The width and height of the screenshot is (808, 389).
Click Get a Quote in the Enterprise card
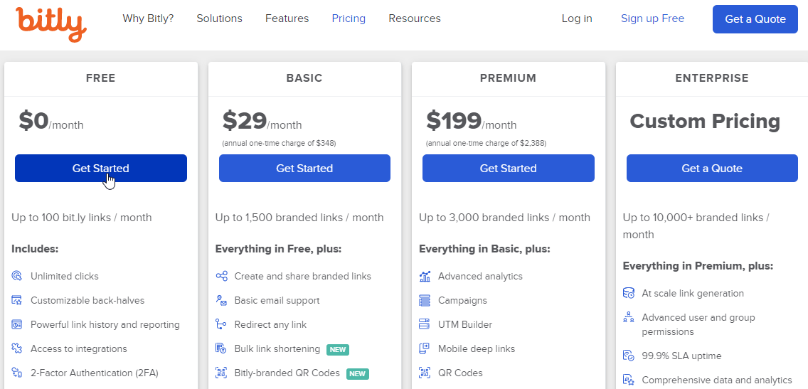(712, 168)
